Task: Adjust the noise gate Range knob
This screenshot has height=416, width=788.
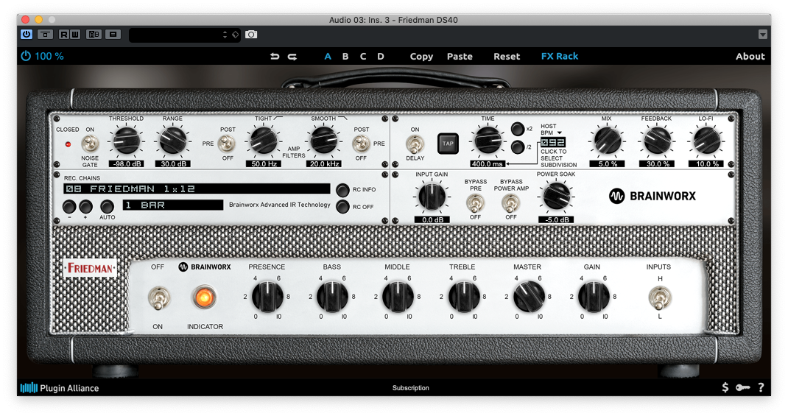Action: coord(173,140)
